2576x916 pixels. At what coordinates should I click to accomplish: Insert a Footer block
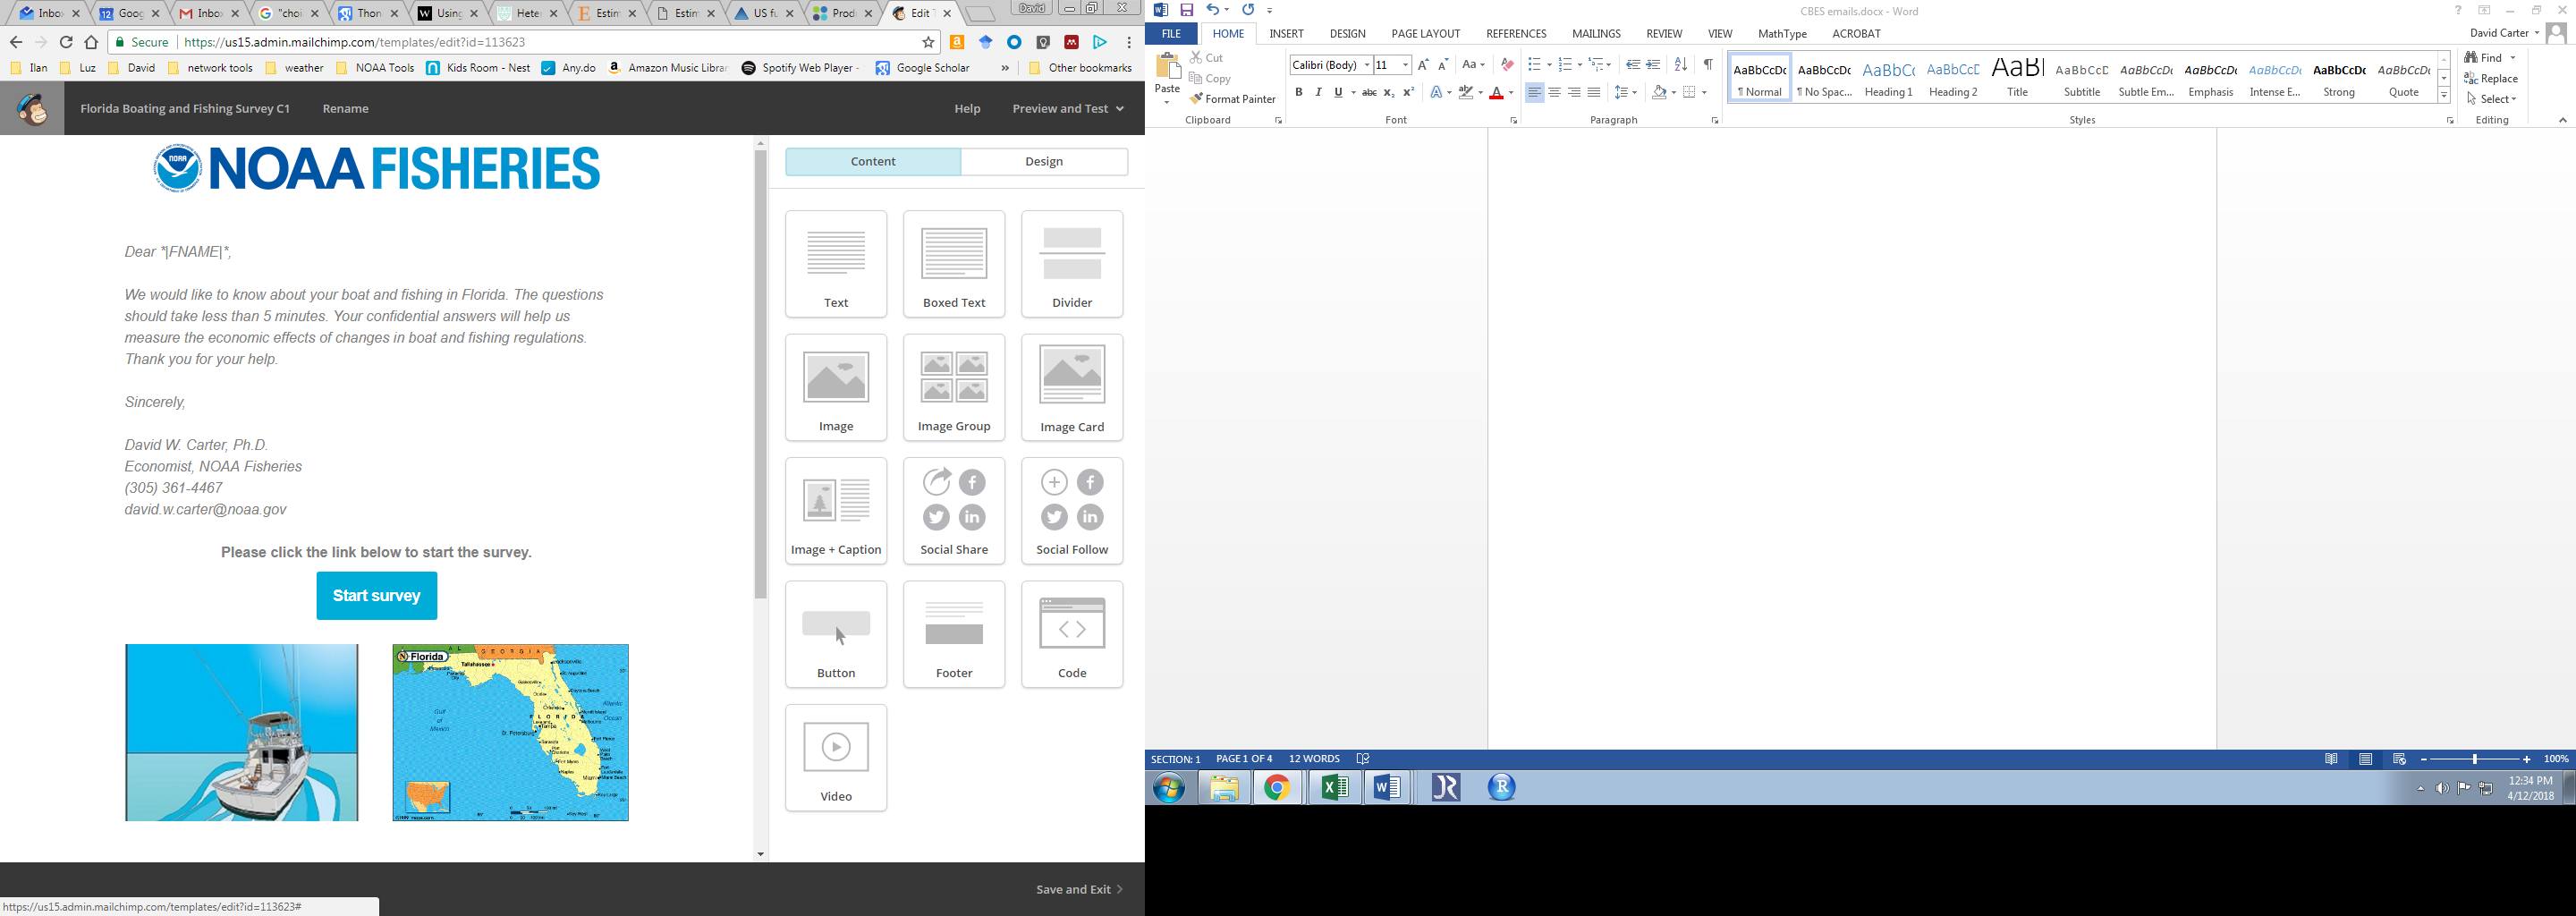(954, 635)
